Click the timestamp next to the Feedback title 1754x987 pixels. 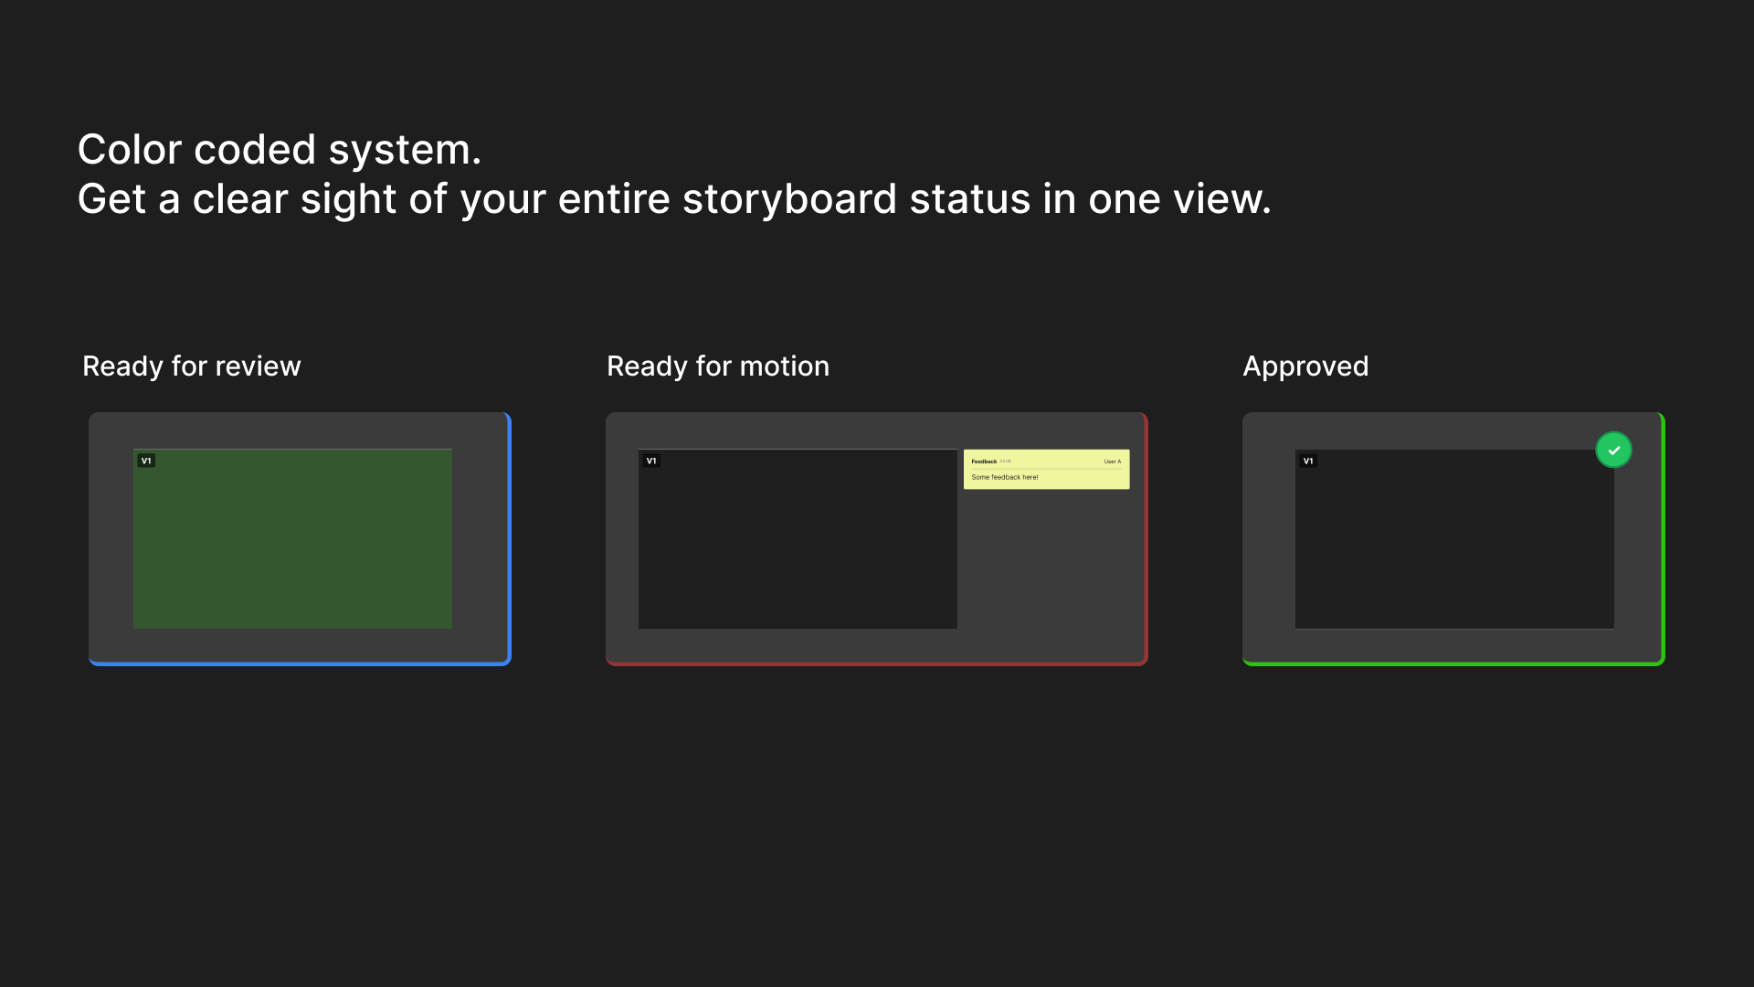[x=1006, y=462]
